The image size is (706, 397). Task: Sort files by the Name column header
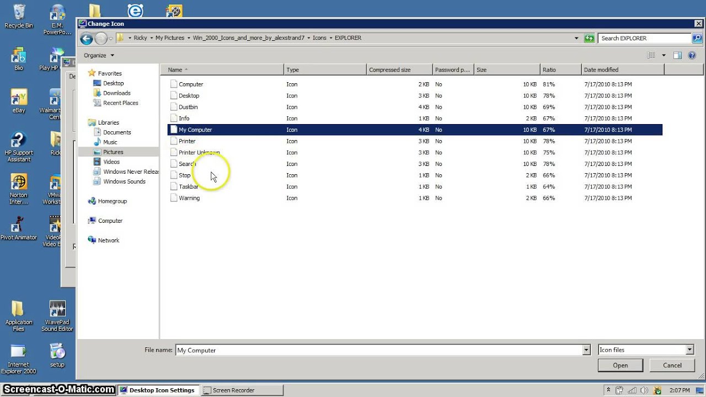pyautogui.click(x=175, y=69)
